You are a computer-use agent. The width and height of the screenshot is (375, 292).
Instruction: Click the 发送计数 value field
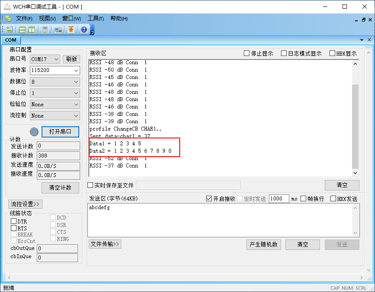coord(58,146)
